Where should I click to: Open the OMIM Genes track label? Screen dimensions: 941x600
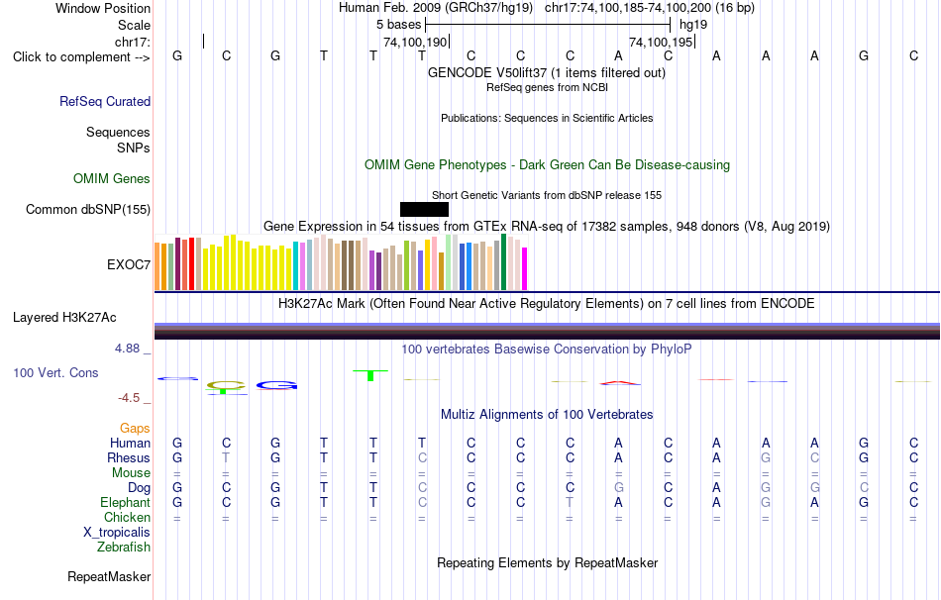tap(112, 179)
